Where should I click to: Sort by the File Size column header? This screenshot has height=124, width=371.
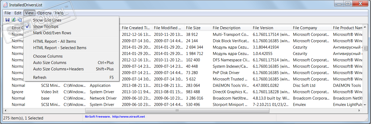(x=193, y=28)
